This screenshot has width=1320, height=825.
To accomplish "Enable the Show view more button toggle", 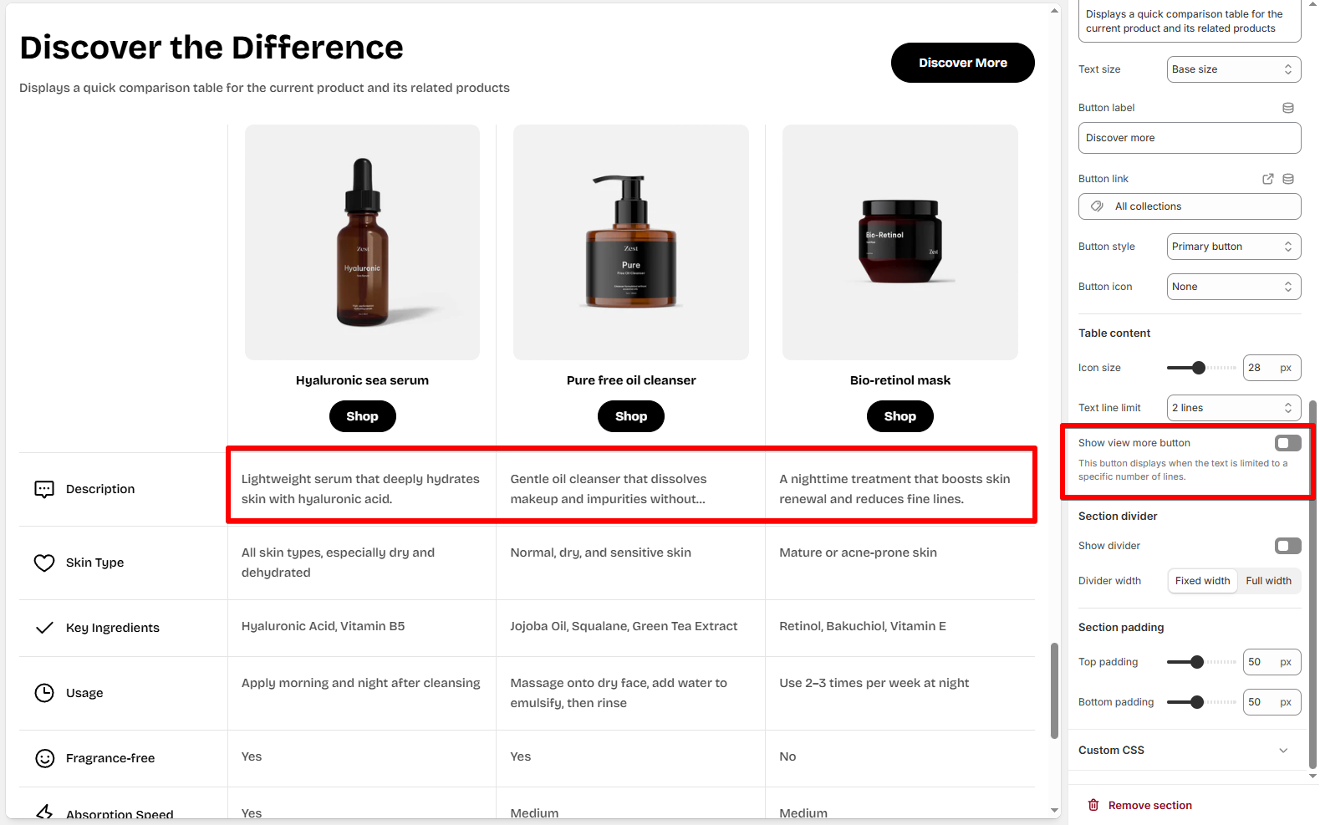I will click(x=1288, y=443).
